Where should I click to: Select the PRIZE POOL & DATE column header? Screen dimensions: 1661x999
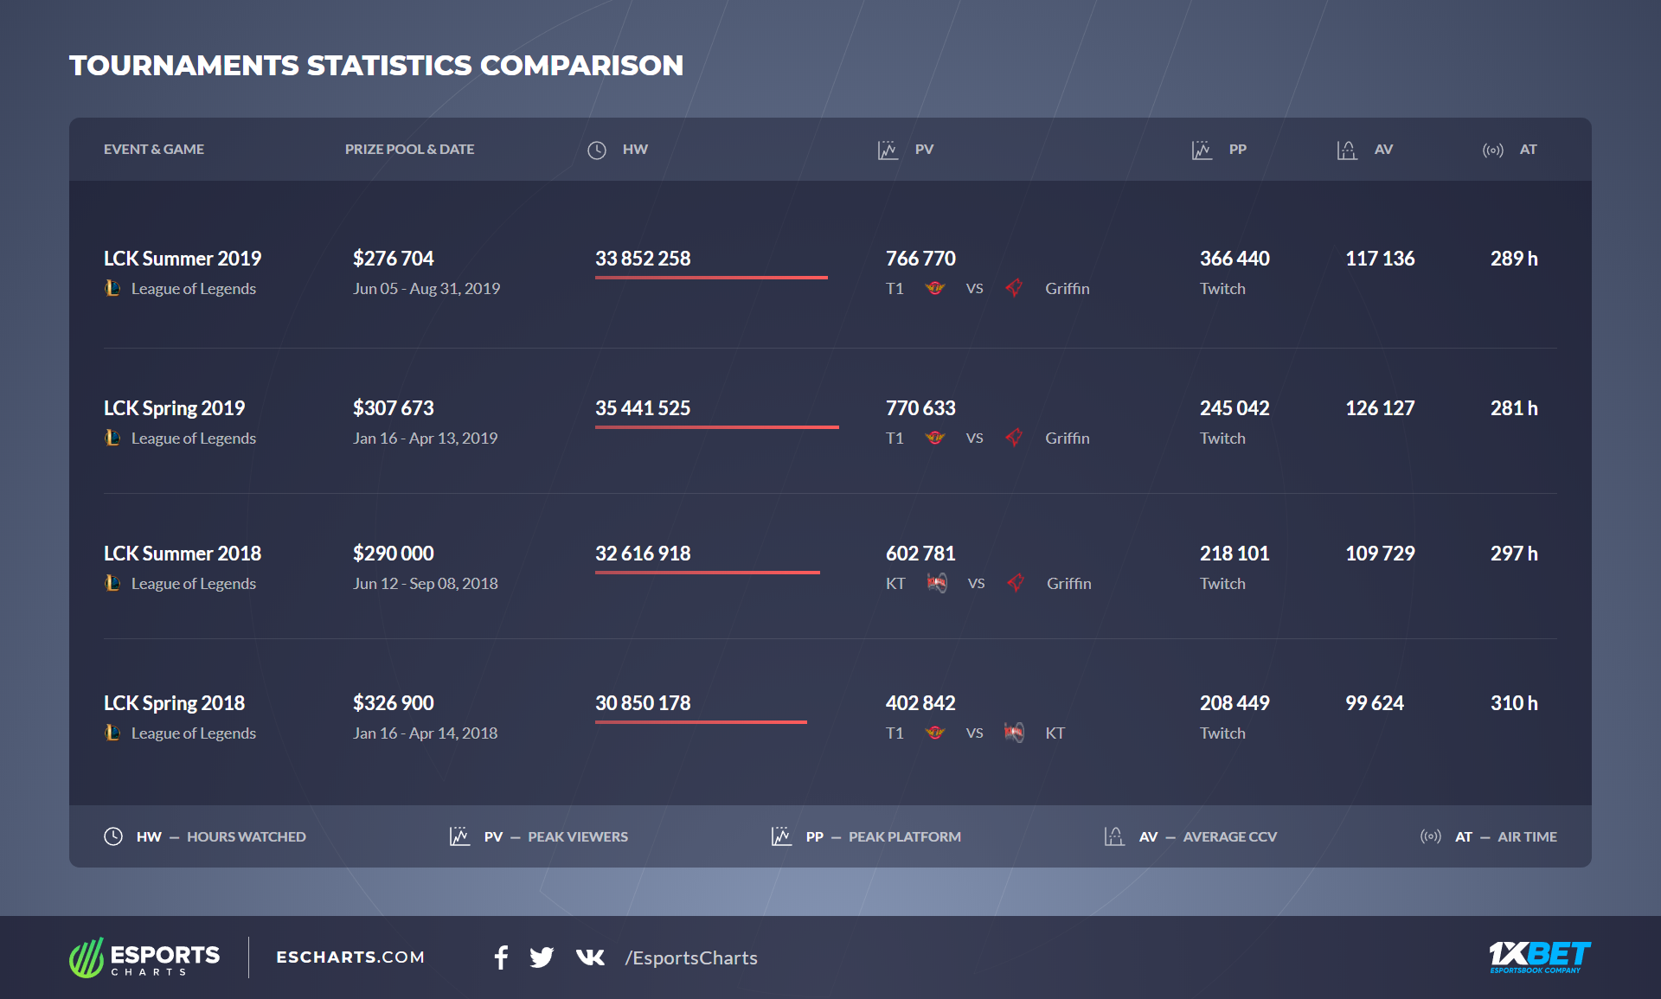(x=409, y=150)
